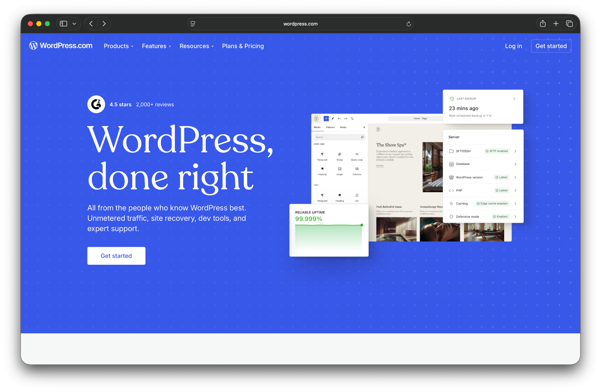The width and height of the screenshot is (601, 392).
Task: Click the SFTP enabled status badge
Action: click(497, 151)
